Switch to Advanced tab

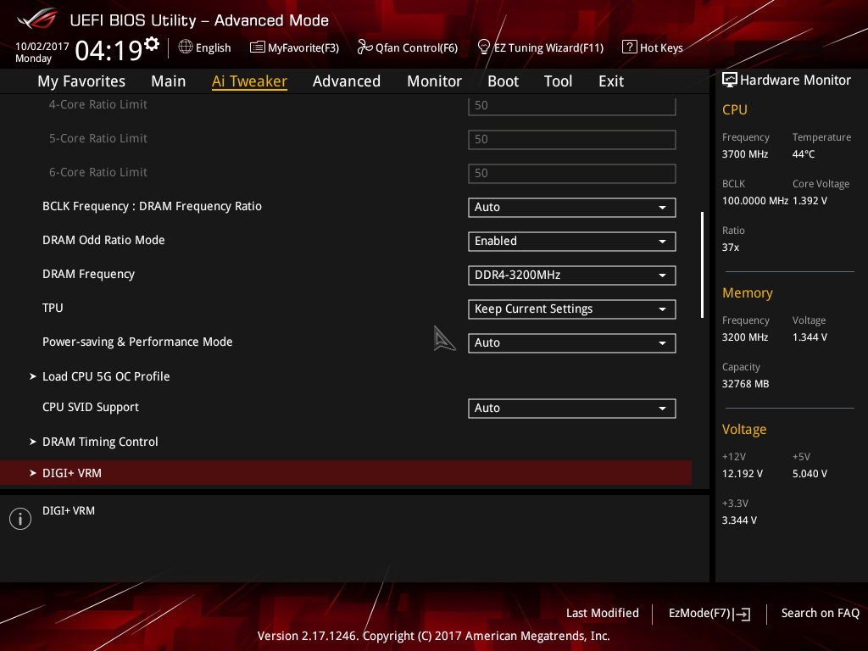point(347,81)
